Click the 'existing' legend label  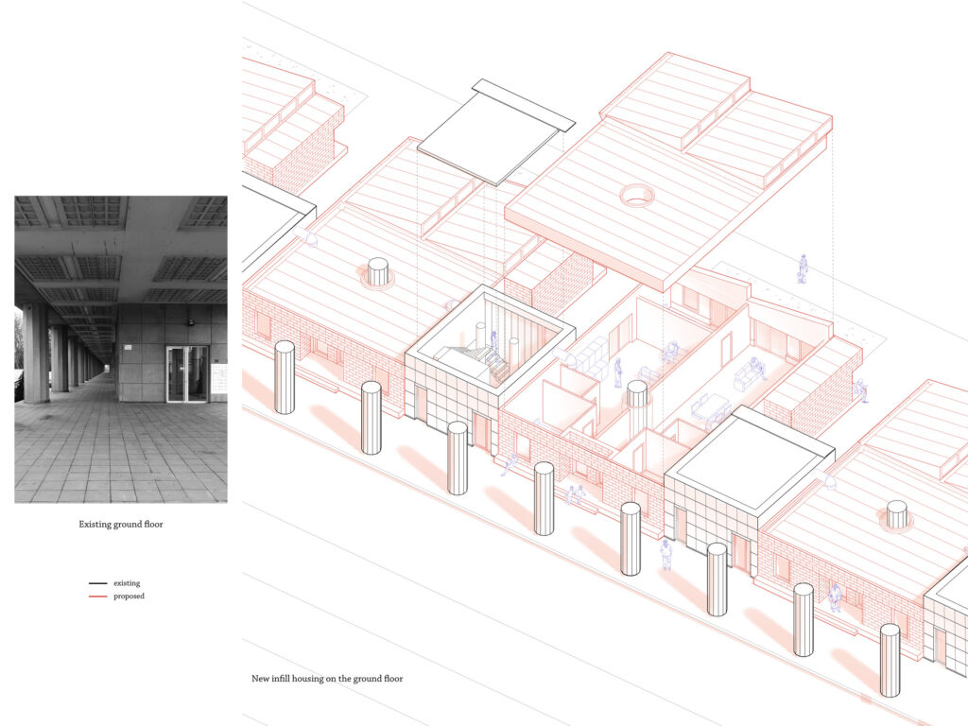127,583
